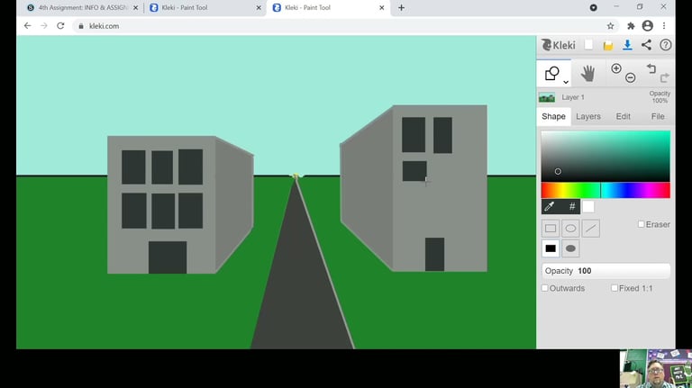Click the kleki.com address bar
The height and width of the screenshot is (388, 692).
344,26
